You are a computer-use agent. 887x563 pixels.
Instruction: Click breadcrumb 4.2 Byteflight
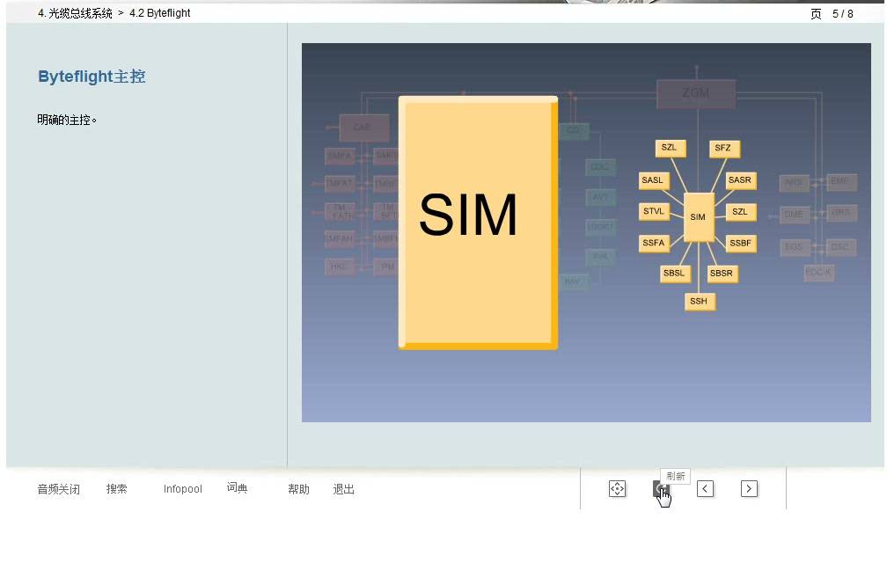pyautogui.click(x=159, y=13)
